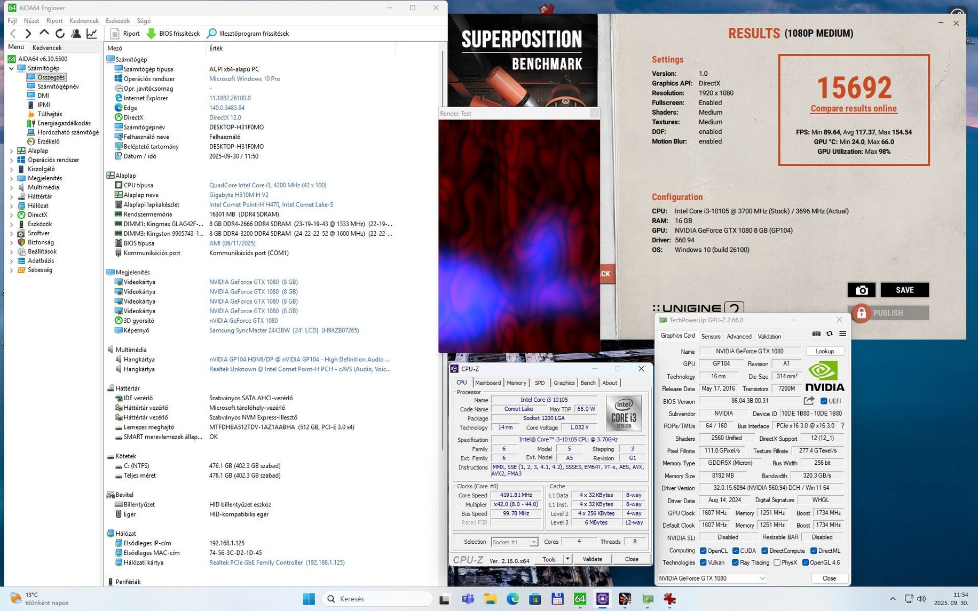Viewport: 978px width, 611px height.
Task: Expand the Sebesség tree node
Action: (12, 271)
